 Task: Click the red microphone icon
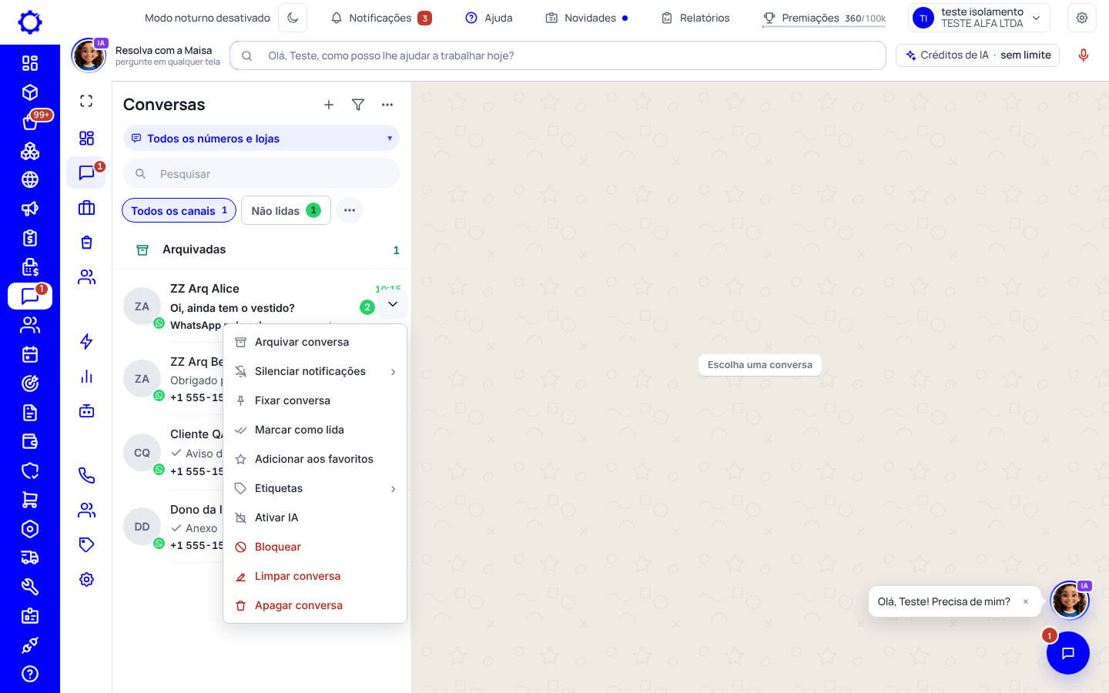1084,55
